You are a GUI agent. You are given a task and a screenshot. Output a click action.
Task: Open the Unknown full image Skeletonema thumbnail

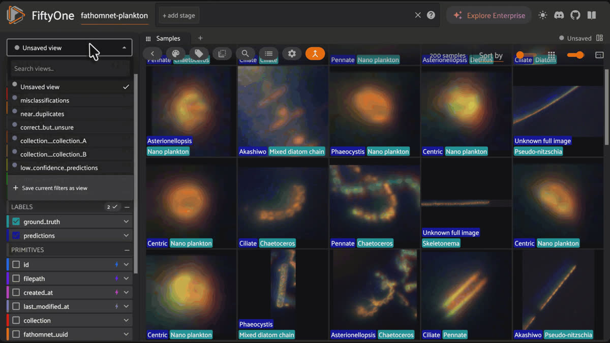click(x=466, y=203)
